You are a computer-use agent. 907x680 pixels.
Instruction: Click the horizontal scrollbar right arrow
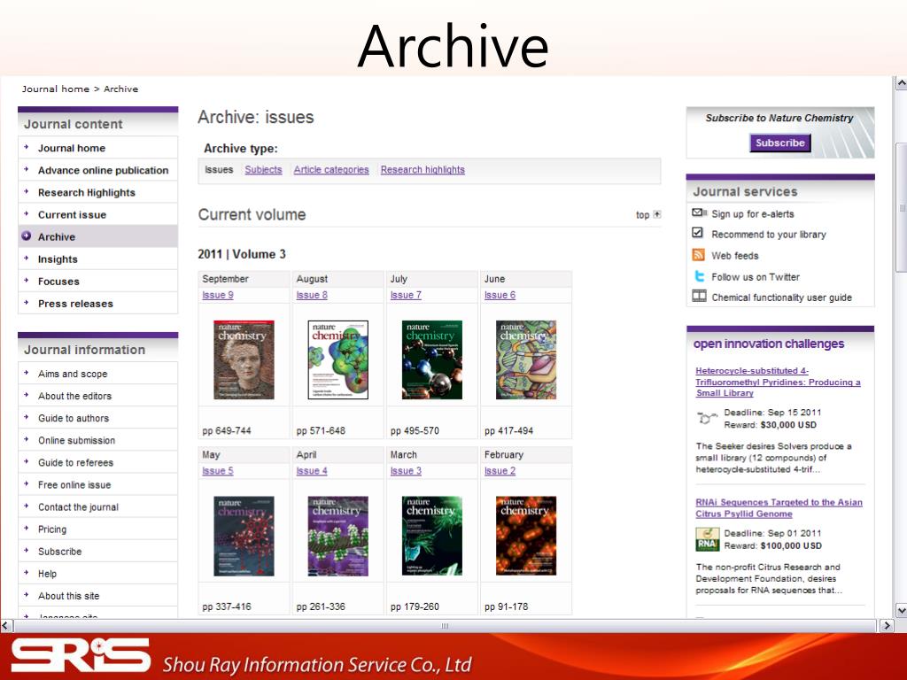point(887,626)
